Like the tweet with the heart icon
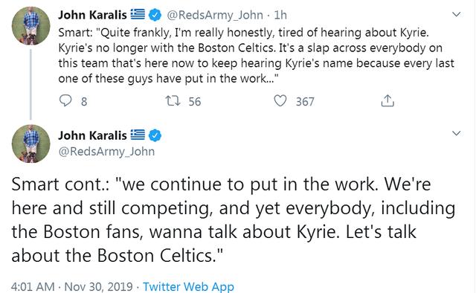 point(280,101)
